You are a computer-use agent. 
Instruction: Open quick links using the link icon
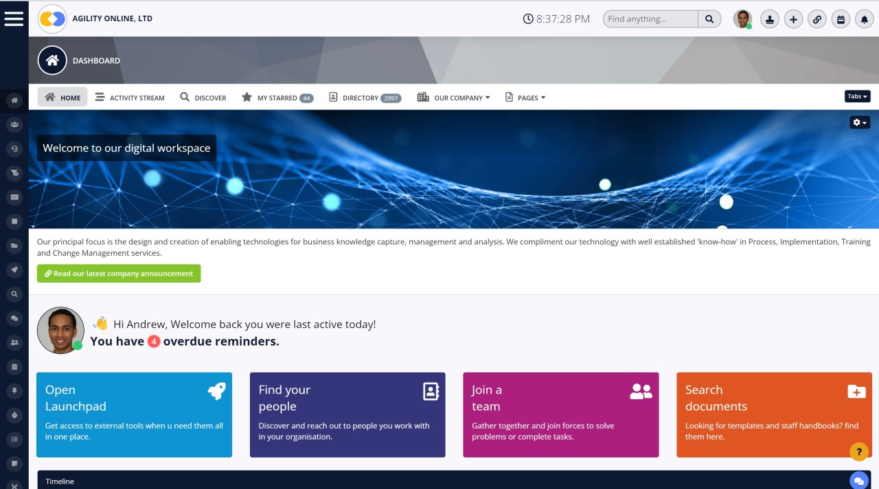click(x=817, y=19)
